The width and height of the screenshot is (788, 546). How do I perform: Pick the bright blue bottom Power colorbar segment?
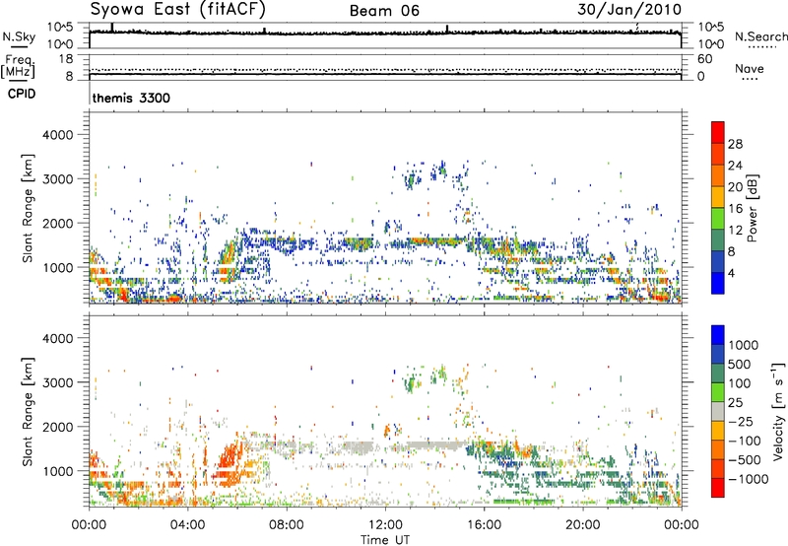click(718, 283)
